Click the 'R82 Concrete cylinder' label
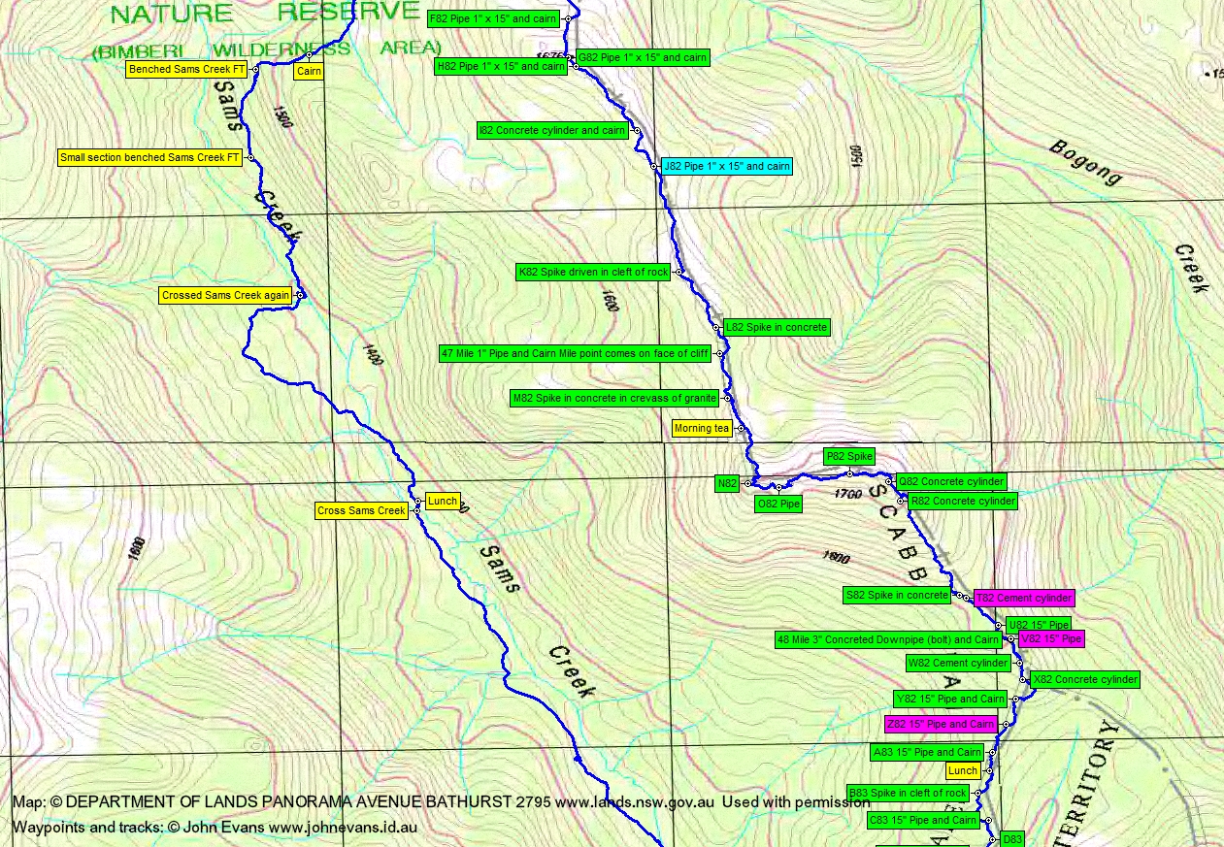The width and height of the screenshot is (1224, 847). (962, 501)
